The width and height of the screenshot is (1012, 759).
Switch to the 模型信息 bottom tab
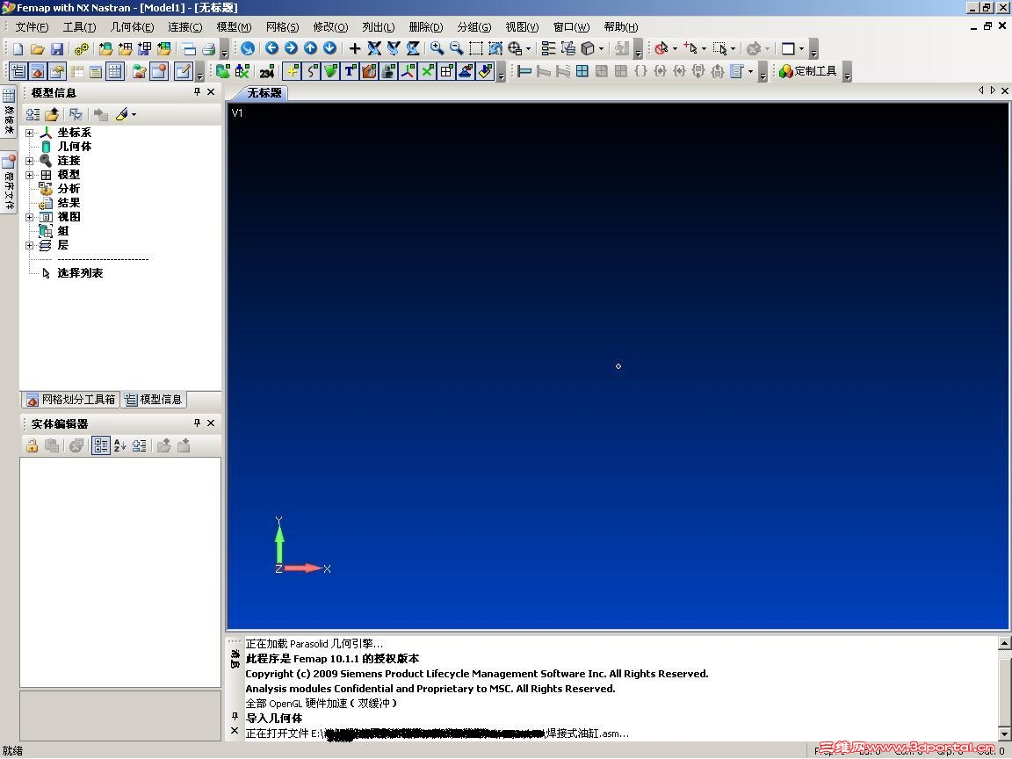[x=154, y=400]
